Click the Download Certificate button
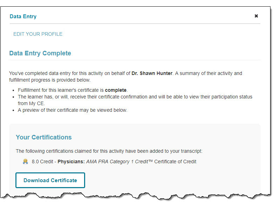 pos(50,180)
